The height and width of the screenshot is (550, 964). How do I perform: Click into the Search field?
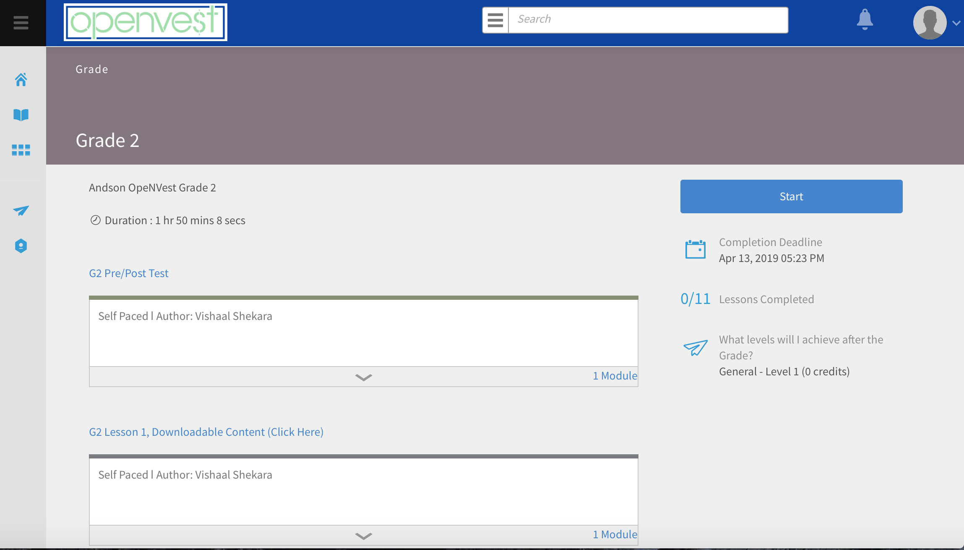pos(648,20)
